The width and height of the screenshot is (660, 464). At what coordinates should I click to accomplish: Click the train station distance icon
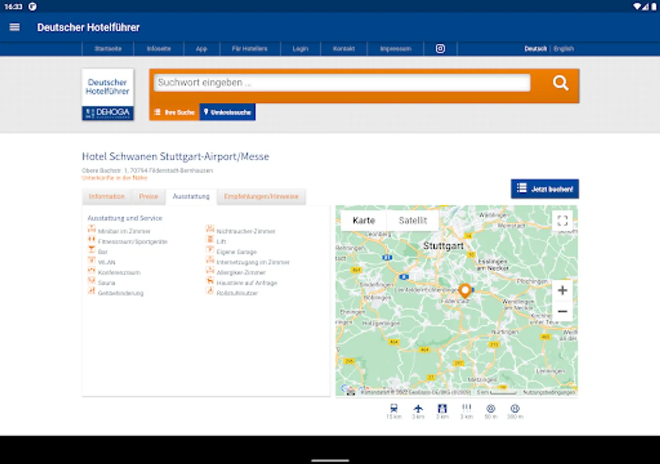tap(394, 408)
